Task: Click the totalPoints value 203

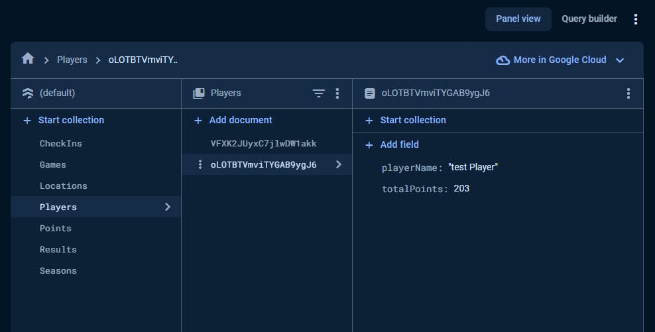Action: [x=461, y=189]
